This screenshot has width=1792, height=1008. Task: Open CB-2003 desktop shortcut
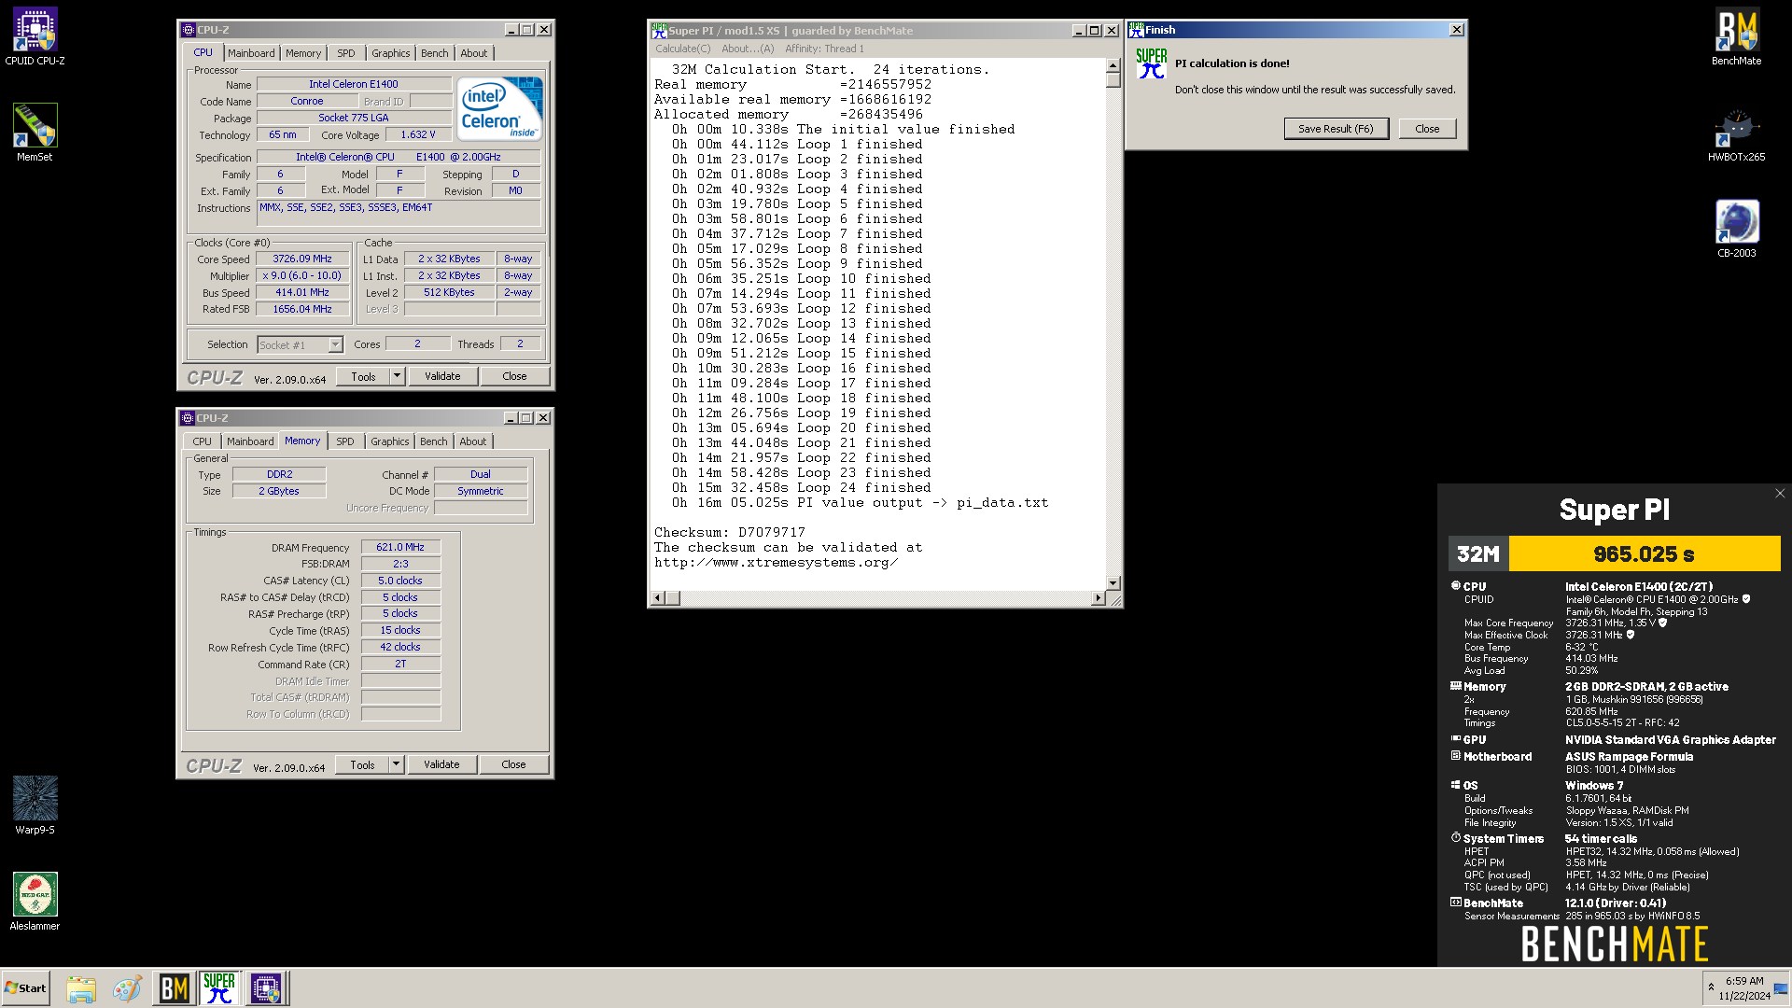[x=1736, y=229]
